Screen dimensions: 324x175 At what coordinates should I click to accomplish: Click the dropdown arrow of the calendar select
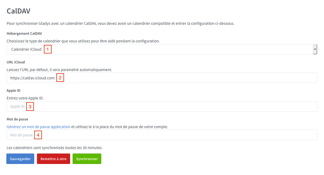(315, 50)
